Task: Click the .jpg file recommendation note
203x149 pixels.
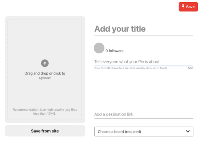Action: (45, 111)
